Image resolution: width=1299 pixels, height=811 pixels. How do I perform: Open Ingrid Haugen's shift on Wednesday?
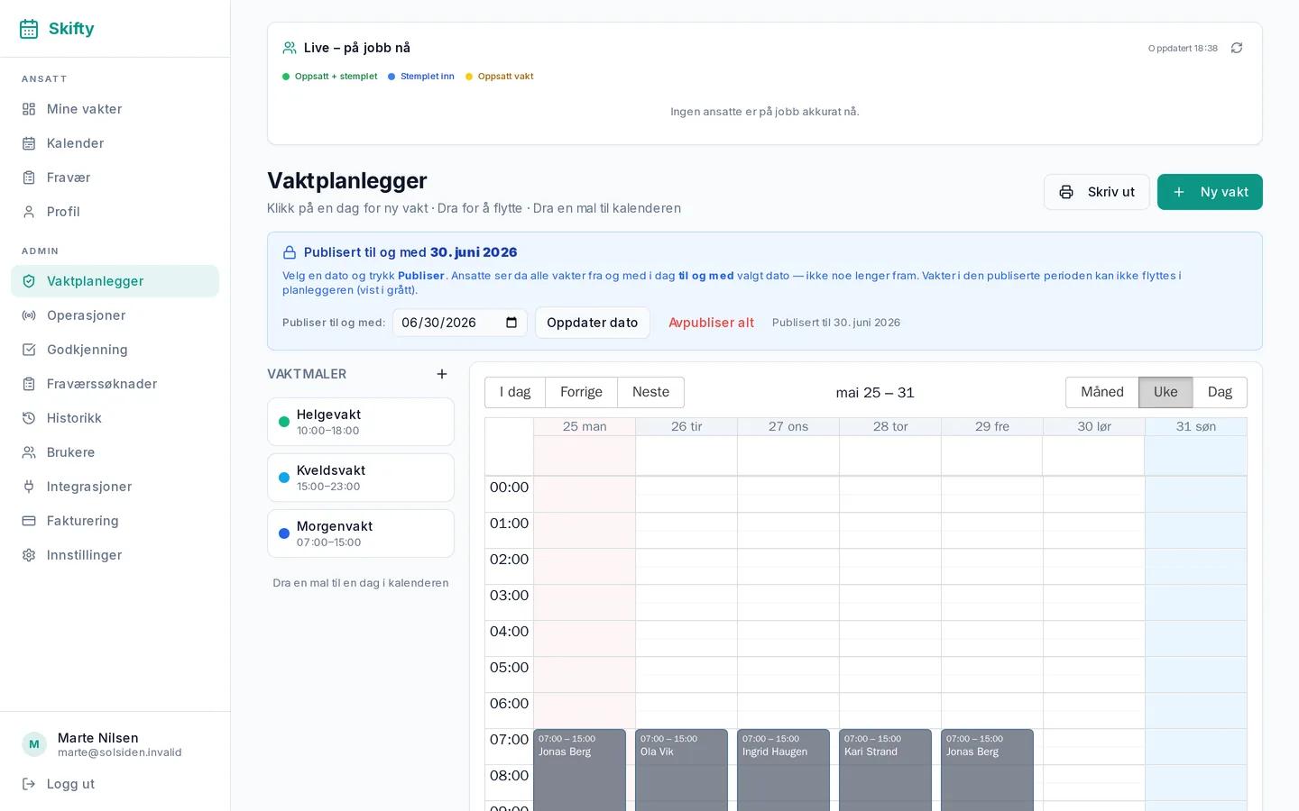pos(783,770)
